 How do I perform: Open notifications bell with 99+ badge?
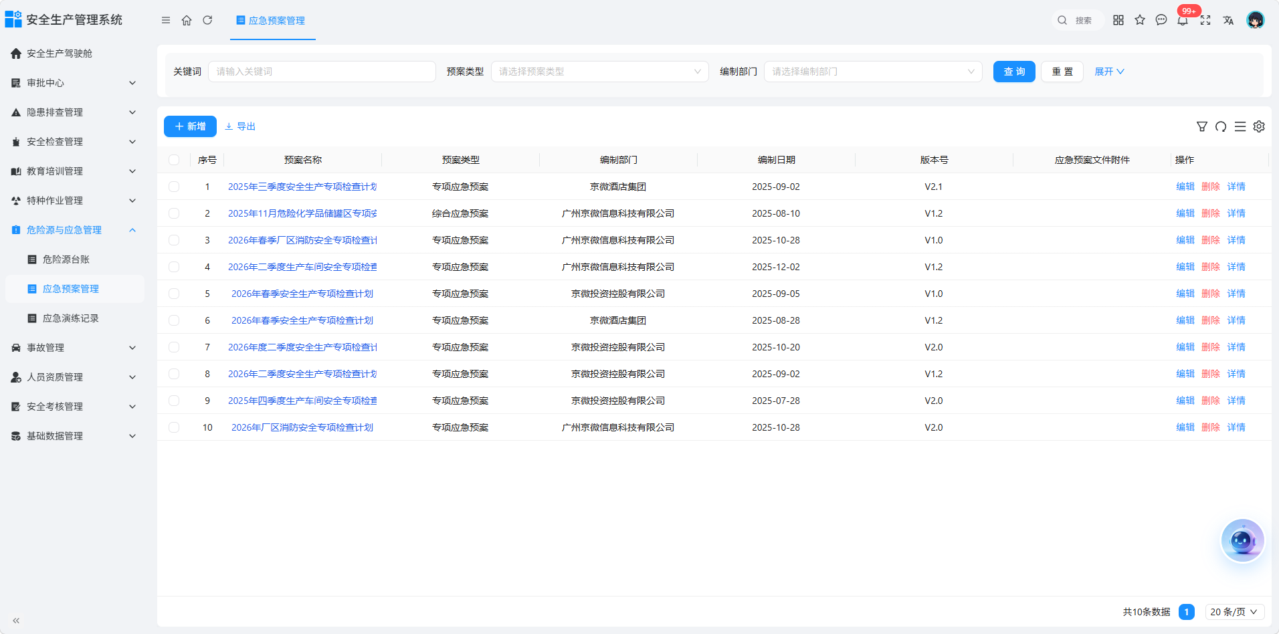point(1183,19)
